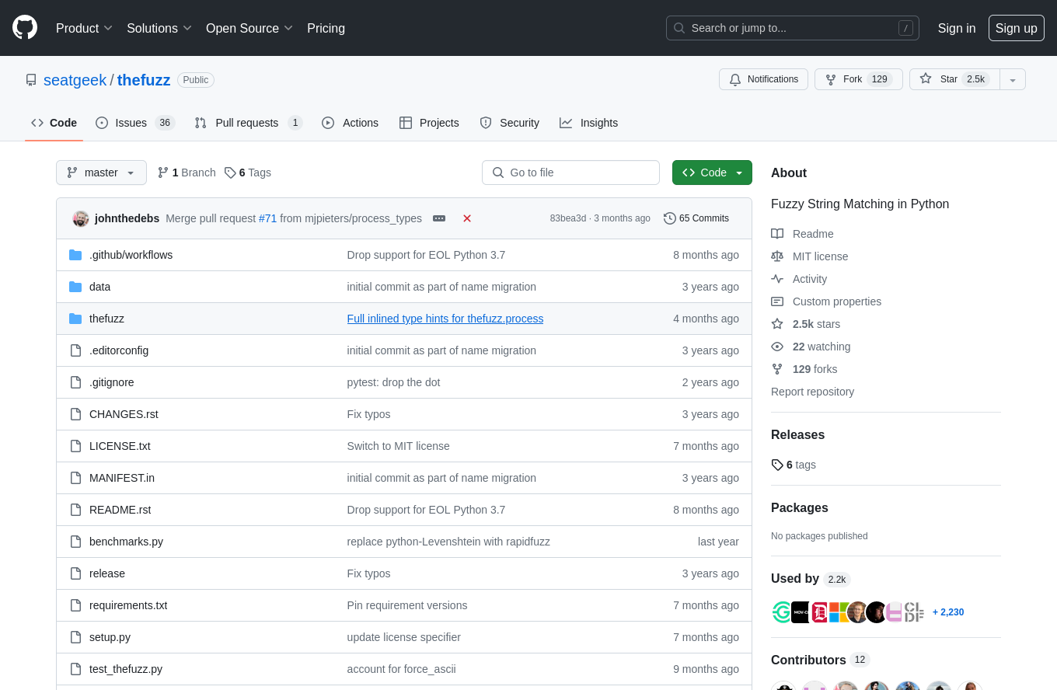Click the green G avatar in Used by
This screenshot has width=1057, height=690.
click(781, 612)
